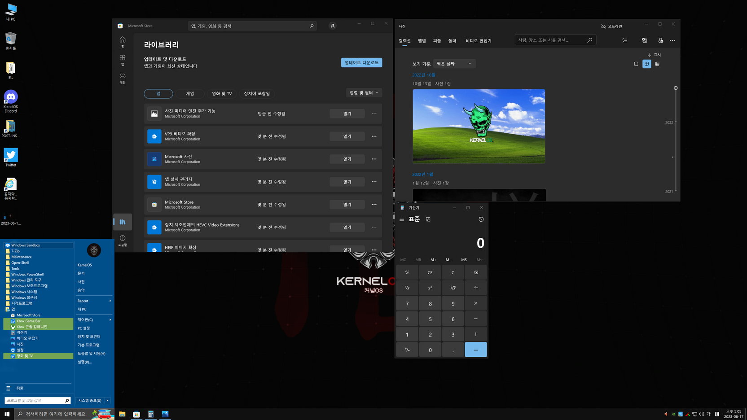The width and height of the screenshot is (747, 420).
Task: Click the Photos account/sign-in icon
Action: point(661,40)
